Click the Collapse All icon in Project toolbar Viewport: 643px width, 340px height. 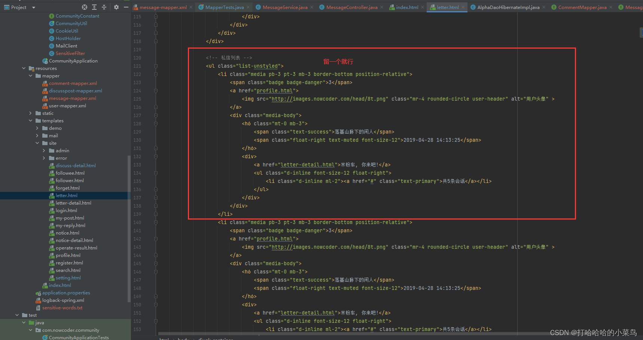104,7
